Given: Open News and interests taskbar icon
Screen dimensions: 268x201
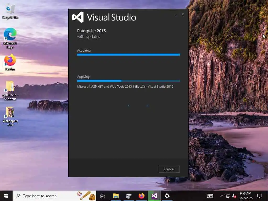Looking at the screenshot, I should [210, 196].
